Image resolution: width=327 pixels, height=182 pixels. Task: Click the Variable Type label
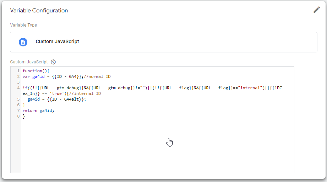(23, 25)
